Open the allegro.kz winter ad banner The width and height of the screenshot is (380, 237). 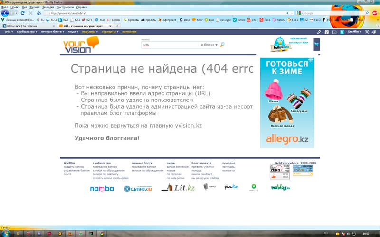click(287, 102)
